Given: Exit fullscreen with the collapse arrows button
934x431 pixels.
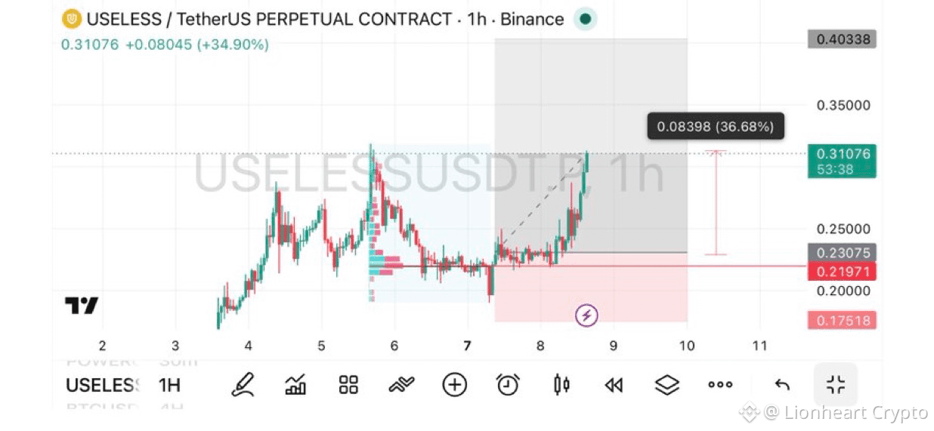Looking at the screenshot, I should (x=836, y=385).
